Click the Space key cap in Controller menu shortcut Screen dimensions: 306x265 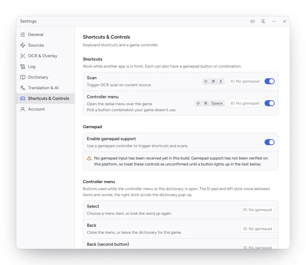(217, 103)
